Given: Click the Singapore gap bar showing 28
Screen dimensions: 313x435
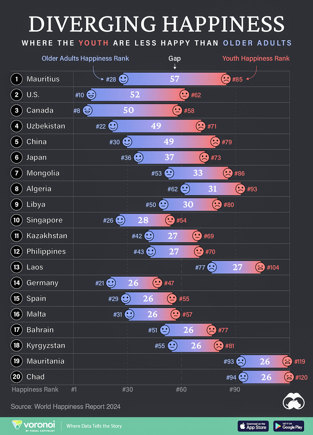Looking at the screenshot, I should (x=143, y=220).
